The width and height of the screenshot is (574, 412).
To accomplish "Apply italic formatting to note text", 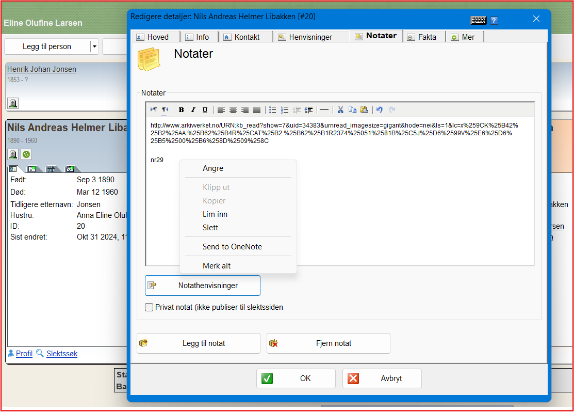I will pos(193,110).
